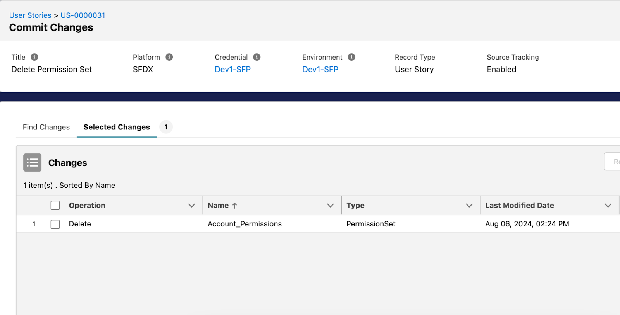
Task: Switch to the Find Changes tab
Action: click(46, 127)
